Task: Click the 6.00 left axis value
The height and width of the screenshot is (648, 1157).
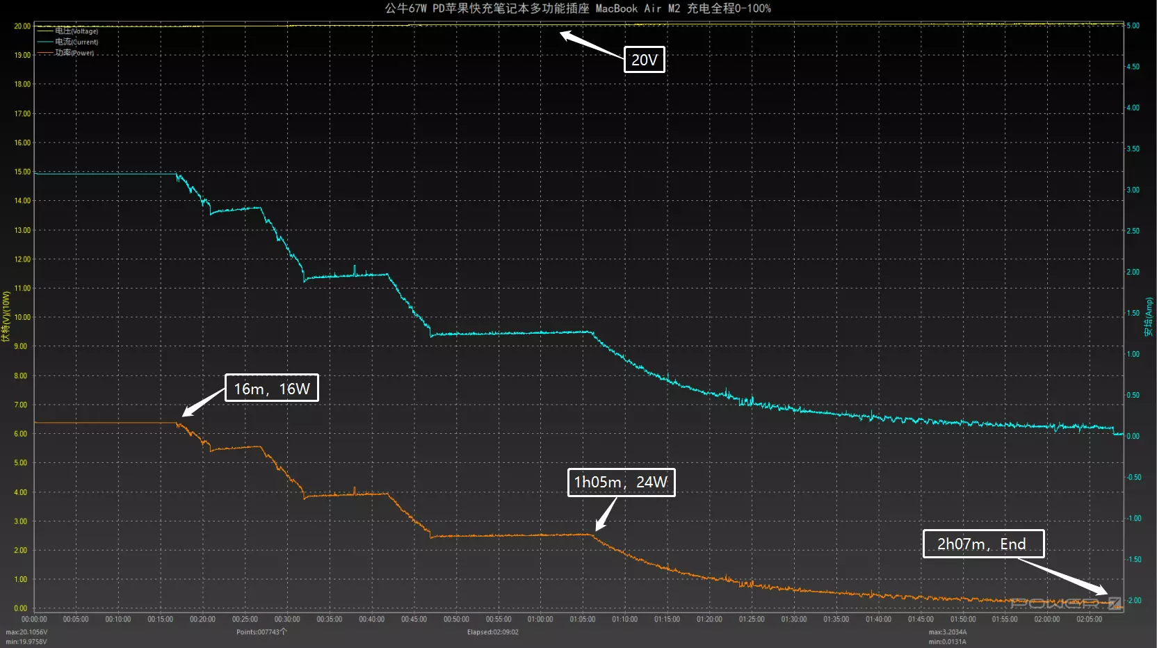Action: coord(21,434)
